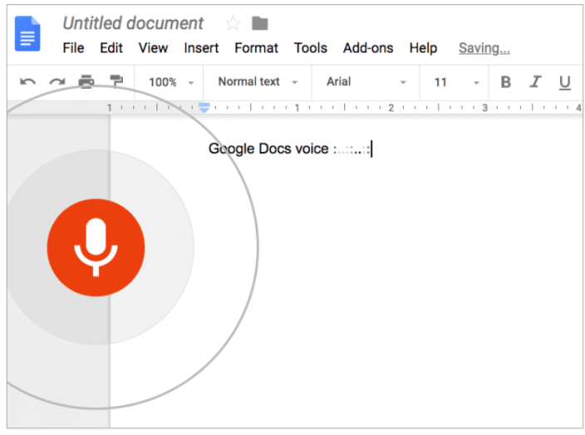
Task: Open the Insert menu
Action: coord(201,48)
